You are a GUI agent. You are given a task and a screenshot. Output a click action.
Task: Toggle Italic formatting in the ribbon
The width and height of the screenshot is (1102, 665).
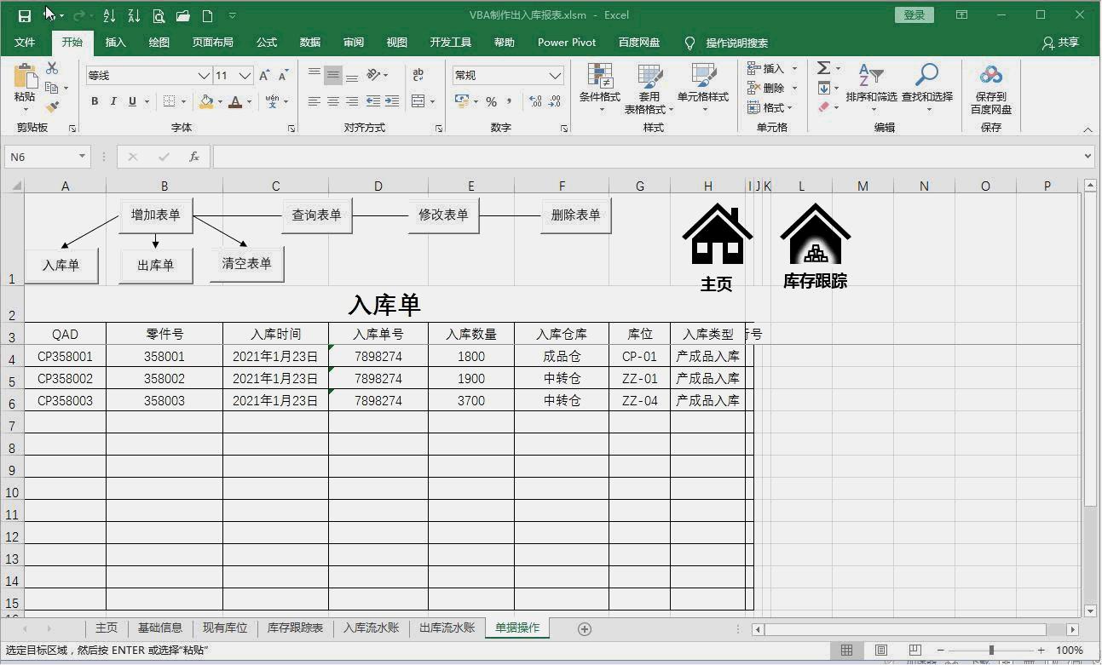pyautogui.click(x=113, y=101)
